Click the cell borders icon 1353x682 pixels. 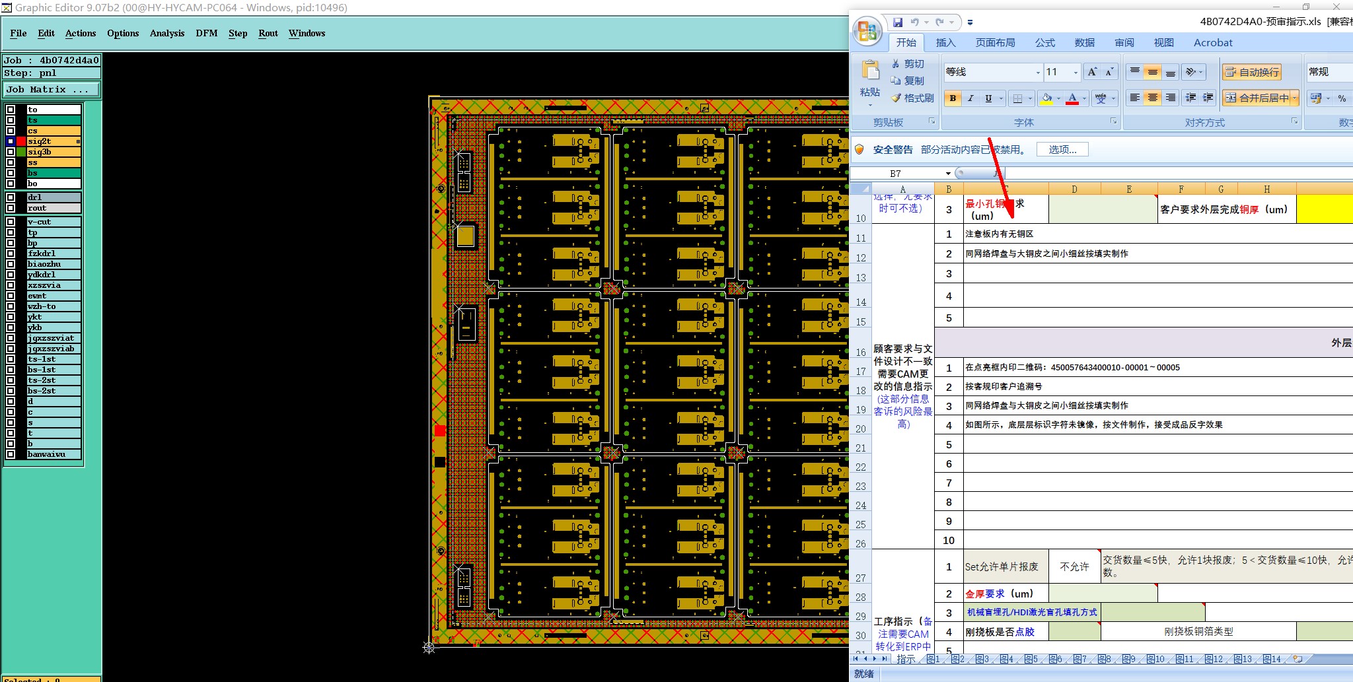[x=1018, y=98]
